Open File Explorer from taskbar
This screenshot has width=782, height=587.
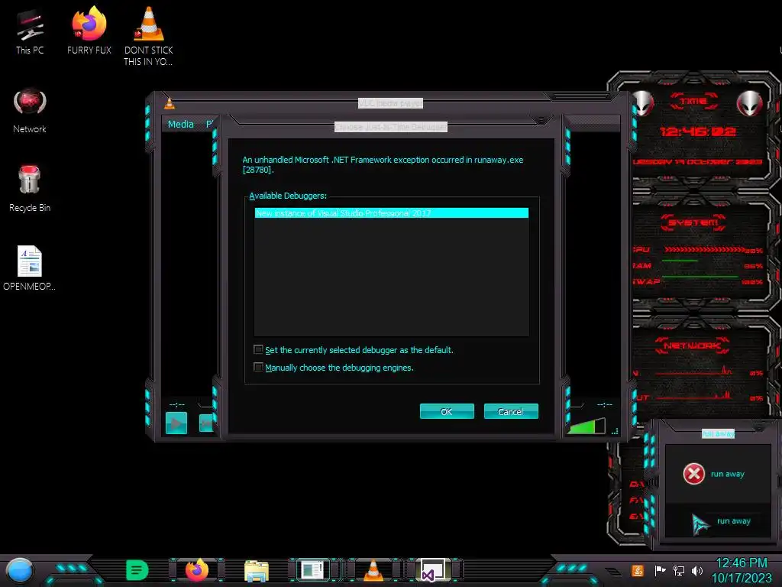pos(257,570)
